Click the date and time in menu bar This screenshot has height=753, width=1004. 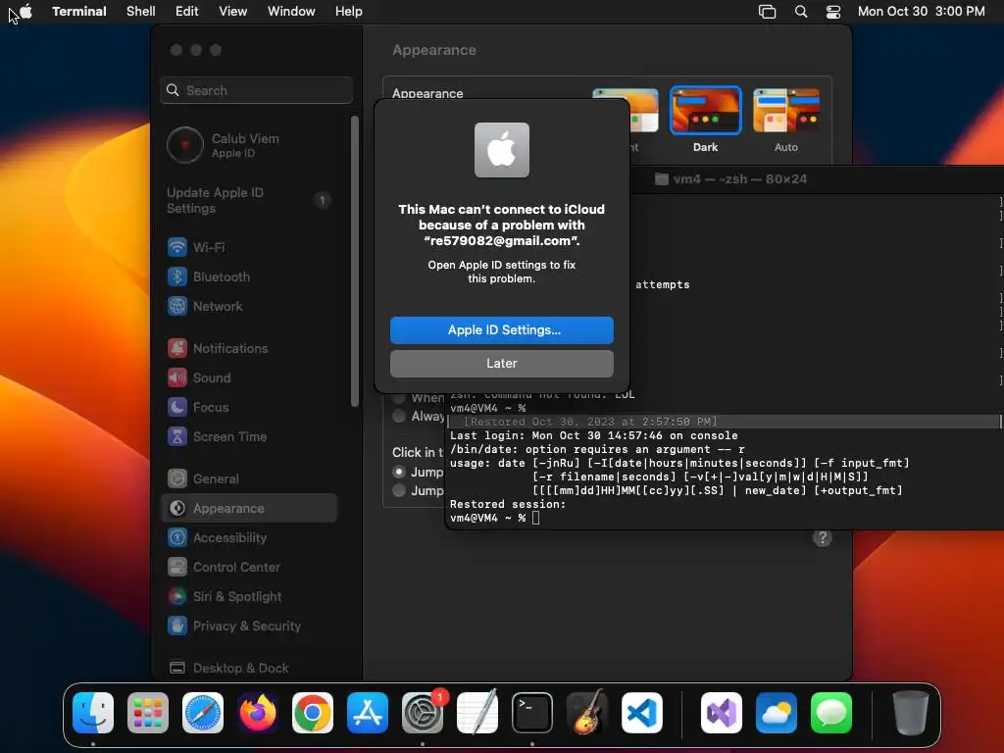tap(921, 12)
